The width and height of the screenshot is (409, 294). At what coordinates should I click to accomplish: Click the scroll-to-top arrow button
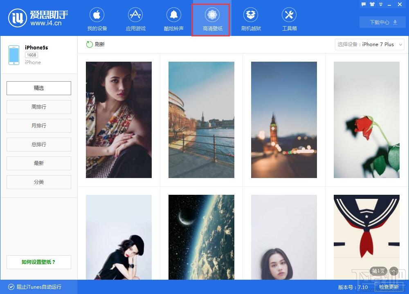394,271
